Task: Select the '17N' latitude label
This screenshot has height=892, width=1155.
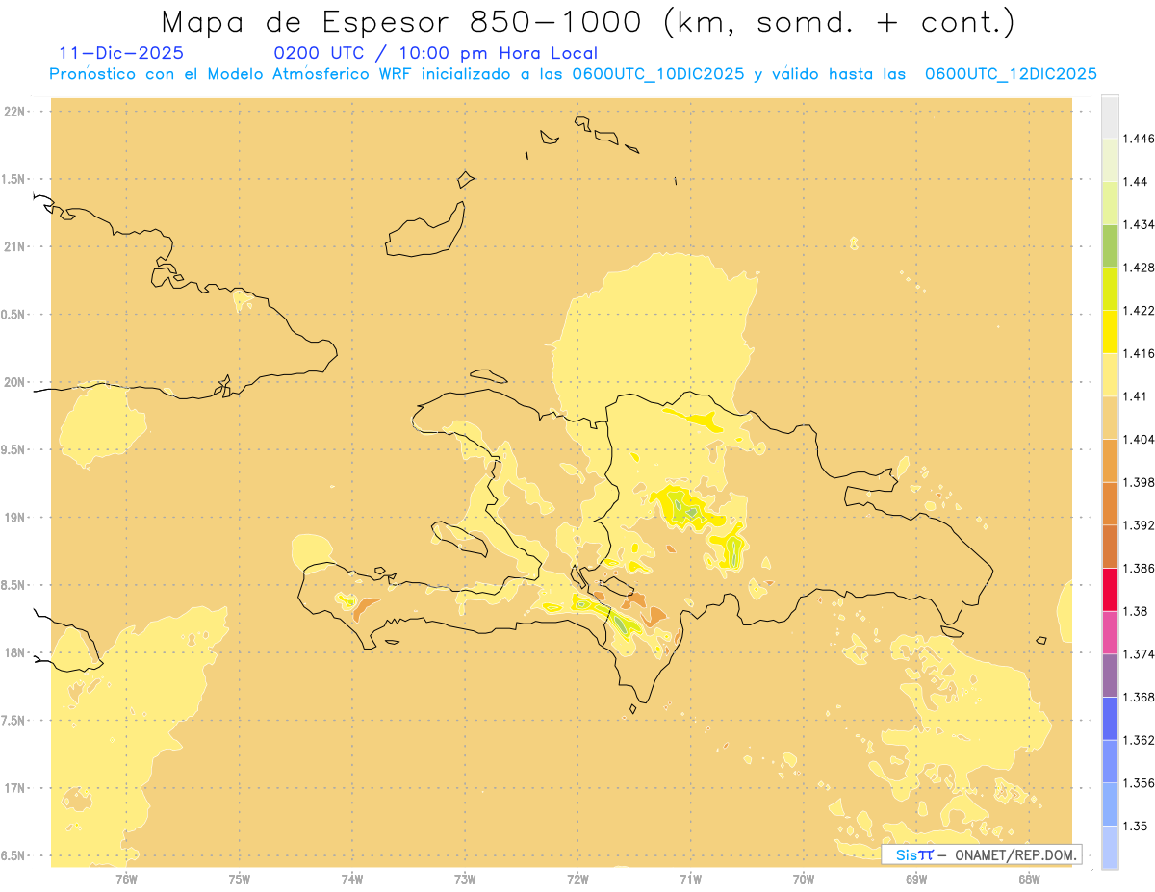Action: click(15, 788)
